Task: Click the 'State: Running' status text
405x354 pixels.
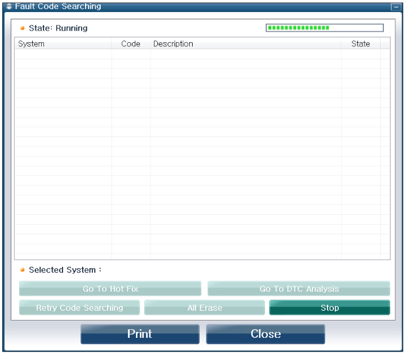Action: pyautogui.click(x=58, y=28)
